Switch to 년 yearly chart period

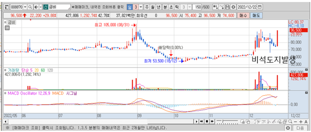click(x=158, y=7)
